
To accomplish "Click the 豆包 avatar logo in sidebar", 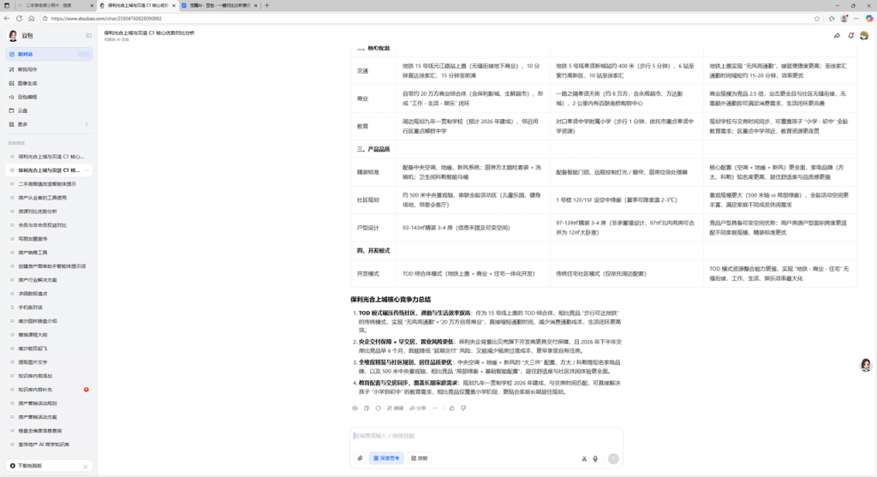I will point(13,36).
